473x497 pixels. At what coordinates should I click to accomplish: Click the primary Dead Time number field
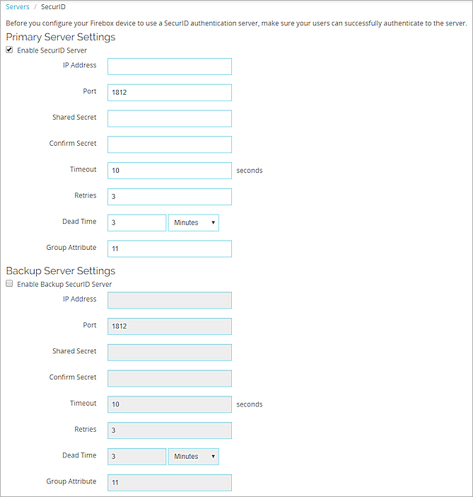(x=136, y=223)
